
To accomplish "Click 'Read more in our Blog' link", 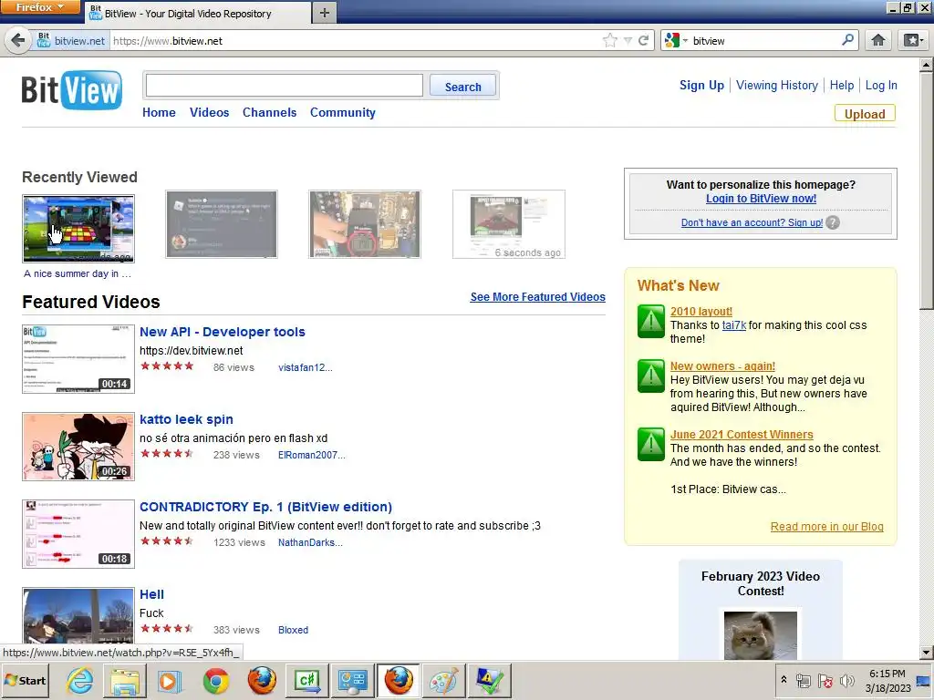I will click(x=826, y=527).
